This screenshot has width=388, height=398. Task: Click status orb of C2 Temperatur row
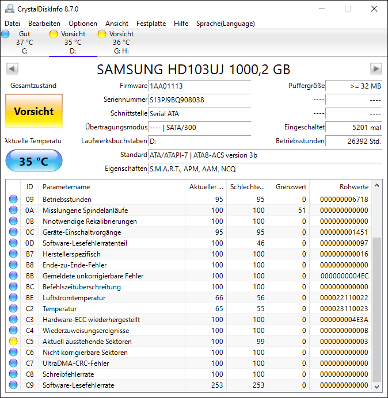[13, 308]
